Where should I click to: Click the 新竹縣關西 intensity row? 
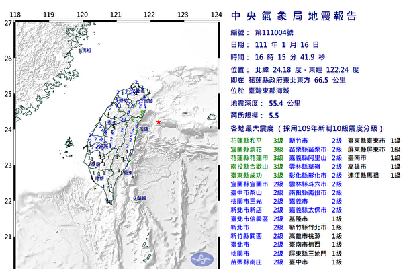(x=257, y=236)
